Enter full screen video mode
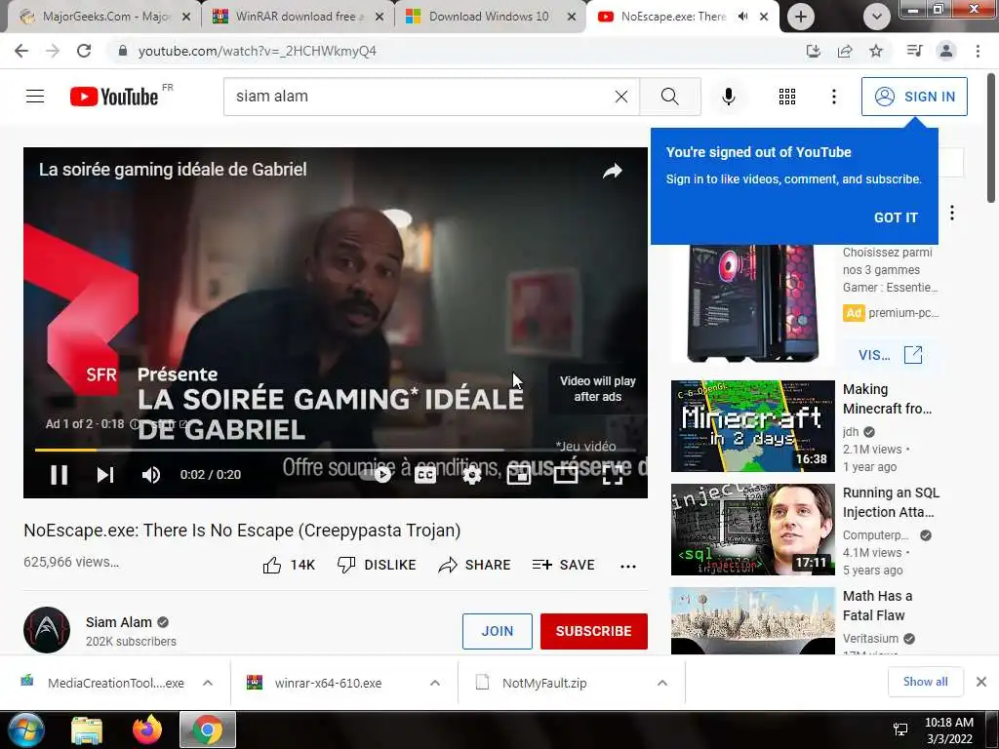999x749 pixels. click(613, 475)
